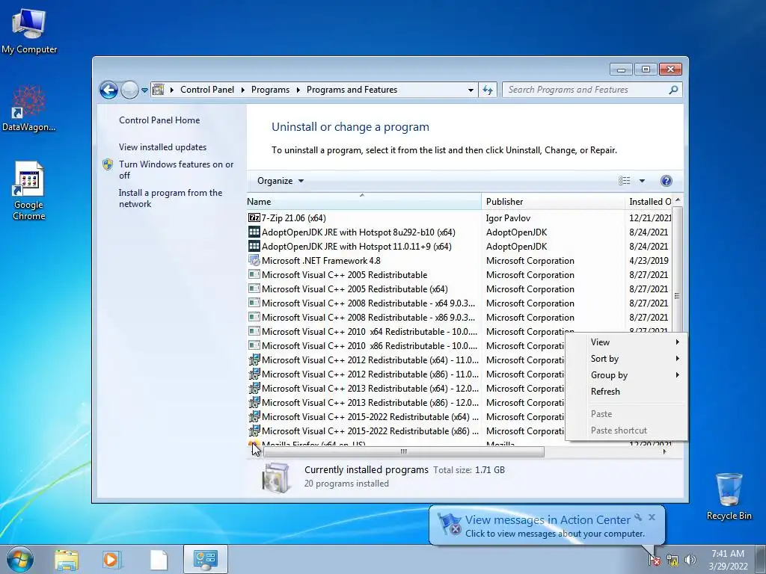766x574 pixels.
Task: Open Recycle Bin desktop icon
Action: pos(729,496)
